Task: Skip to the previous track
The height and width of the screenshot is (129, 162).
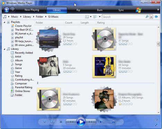Action: pos(71,122)
